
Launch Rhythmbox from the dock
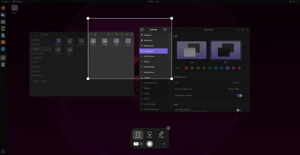point(3,29)
